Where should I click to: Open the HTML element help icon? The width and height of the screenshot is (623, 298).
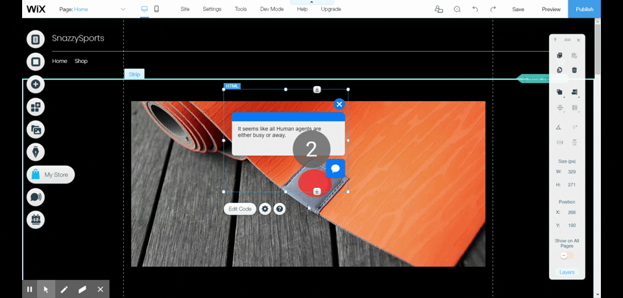pos(280,209)
